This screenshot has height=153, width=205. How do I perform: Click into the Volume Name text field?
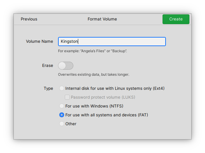(x=112, y=42)
